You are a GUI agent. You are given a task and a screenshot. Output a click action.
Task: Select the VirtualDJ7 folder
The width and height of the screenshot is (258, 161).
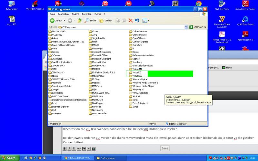(137, 76)
